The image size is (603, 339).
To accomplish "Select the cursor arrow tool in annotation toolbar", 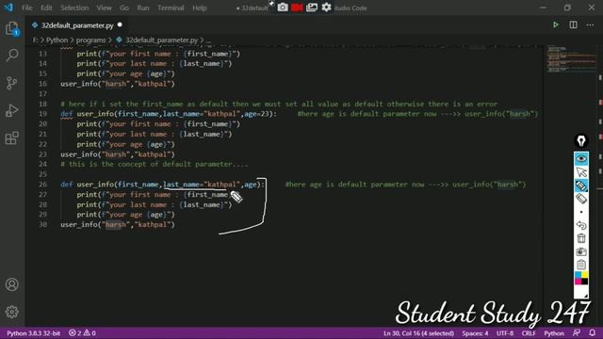I will pos(581,171).
